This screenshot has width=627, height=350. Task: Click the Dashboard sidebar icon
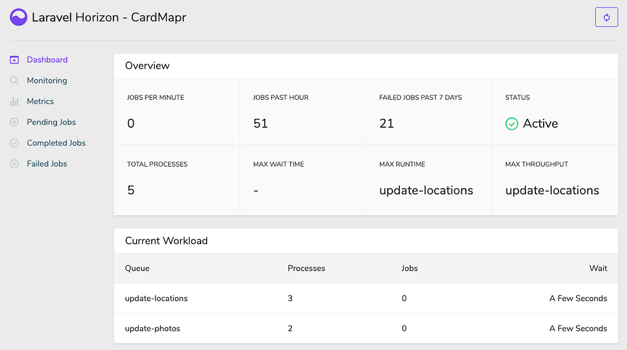(x=14, y=60)
